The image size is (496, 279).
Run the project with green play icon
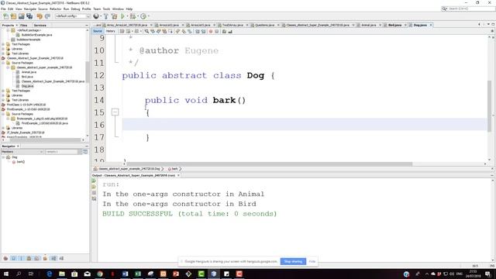pyautogui.click(x=122, y=16)
